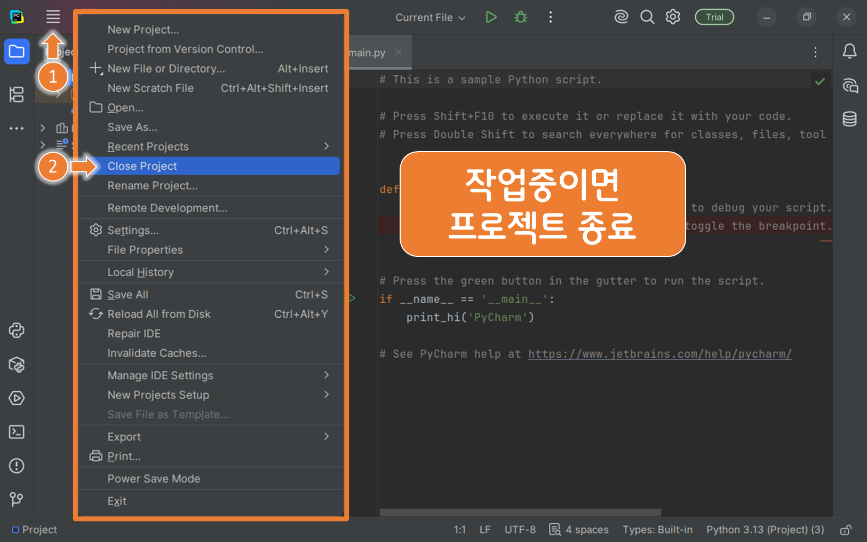Open the Project tool window folder icon
This screenshot has width=867, height=542.
(17, 51)
